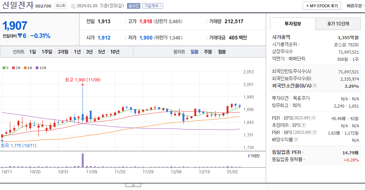Image resolution: width=365 pixels, height=190 pixels.
Task: Collapse the chart panel with the up chevron
Action: coord(133,185)
